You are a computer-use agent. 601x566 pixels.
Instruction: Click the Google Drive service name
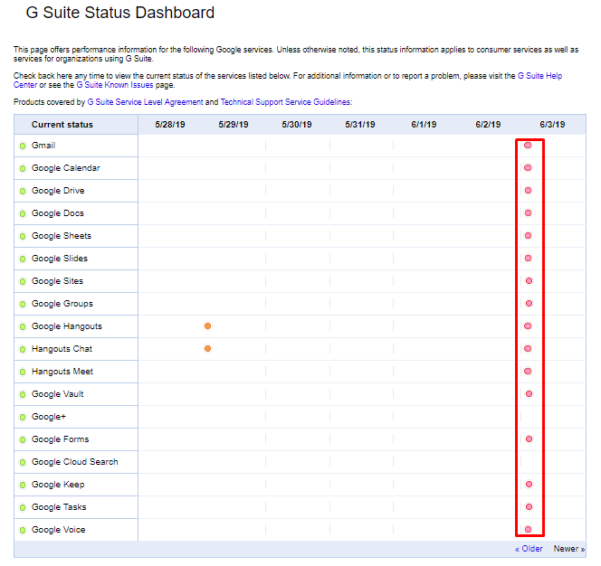58,191
